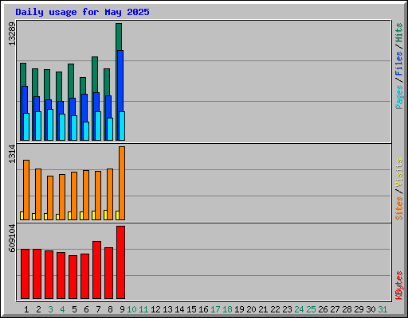Click the orange Sites bar for day 3

click(50, 198)
